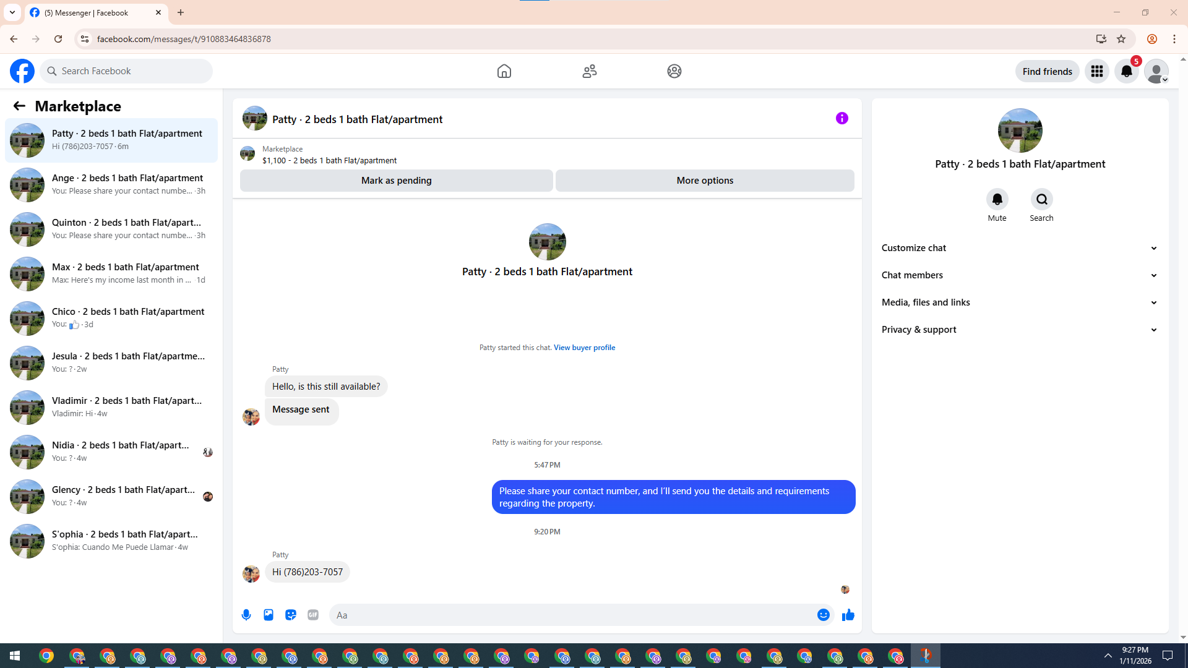Open Facebook home via the logo

click(22, 71)
